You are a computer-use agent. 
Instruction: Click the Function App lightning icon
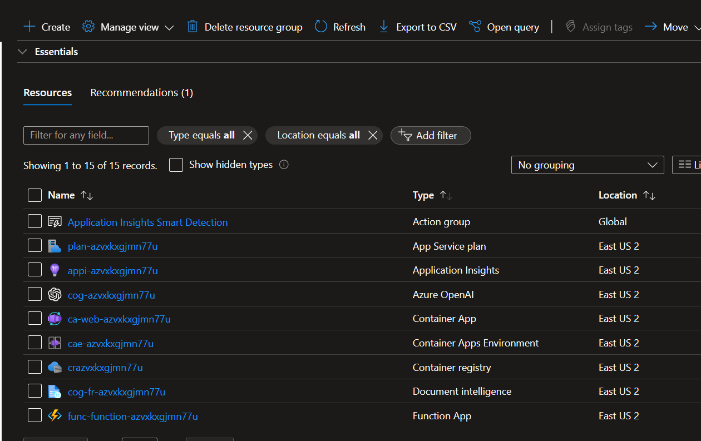[x=55, y=416]
